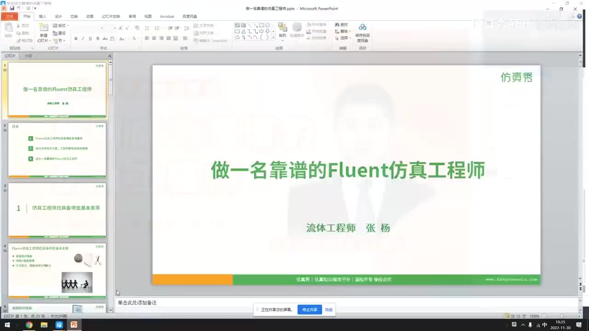589x331 pixels.
Task: Open the font size combo box
Action: coord(111,28)
